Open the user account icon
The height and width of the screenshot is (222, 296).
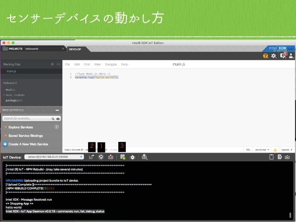[x=291, y=56]
